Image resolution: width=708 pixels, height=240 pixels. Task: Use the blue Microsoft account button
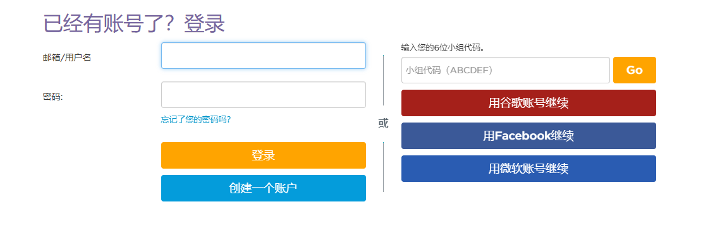528,169
